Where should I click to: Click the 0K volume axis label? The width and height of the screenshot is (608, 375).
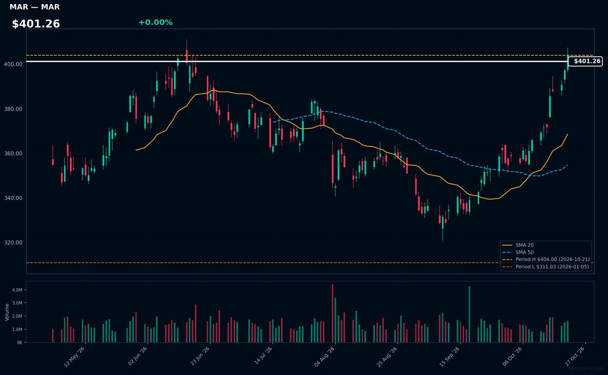[19, 343]
